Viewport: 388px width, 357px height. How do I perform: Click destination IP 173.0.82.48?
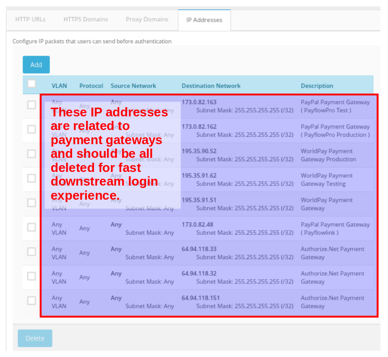click(198, 225)
